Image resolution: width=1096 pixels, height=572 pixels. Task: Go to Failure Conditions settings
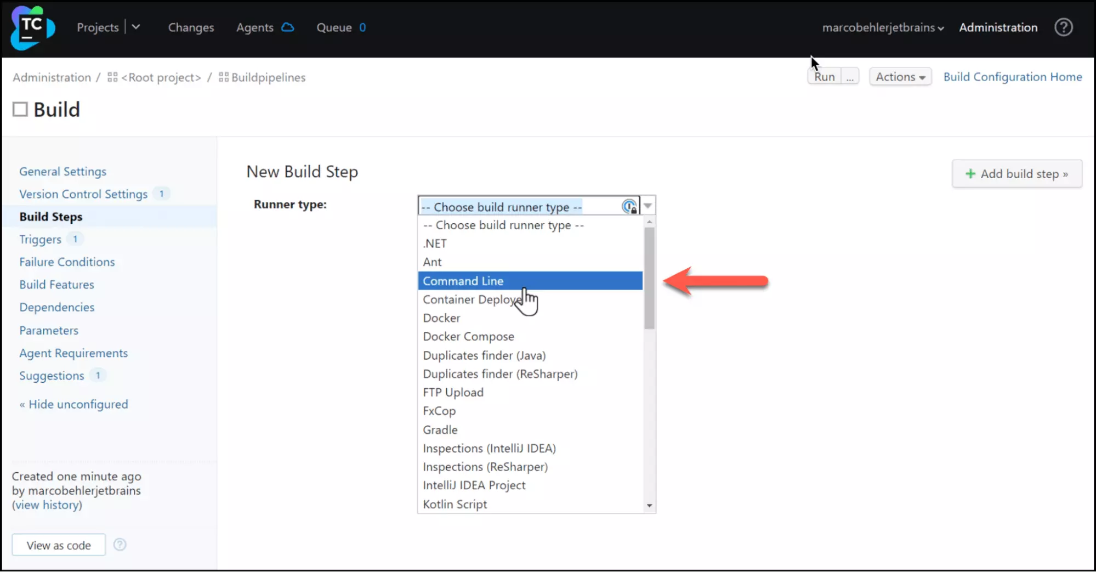tap(67, 262)
